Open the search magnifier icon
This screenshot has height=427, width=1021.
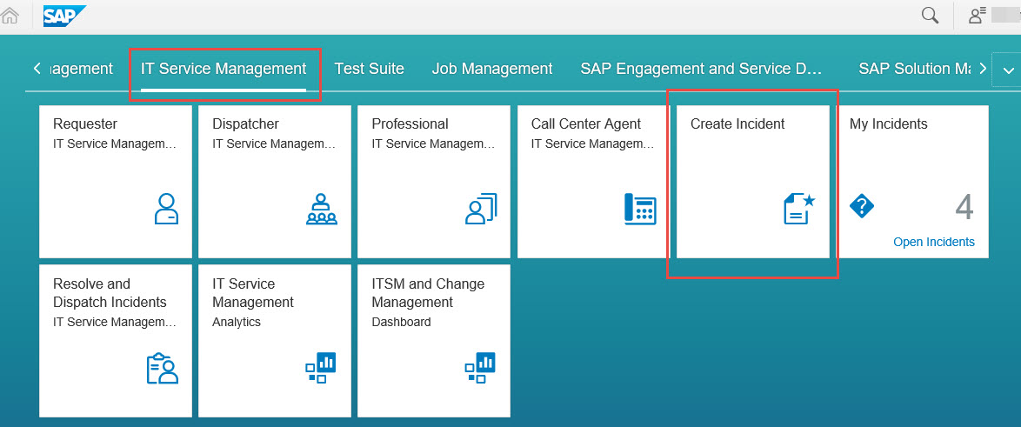[x=930, y=15]
